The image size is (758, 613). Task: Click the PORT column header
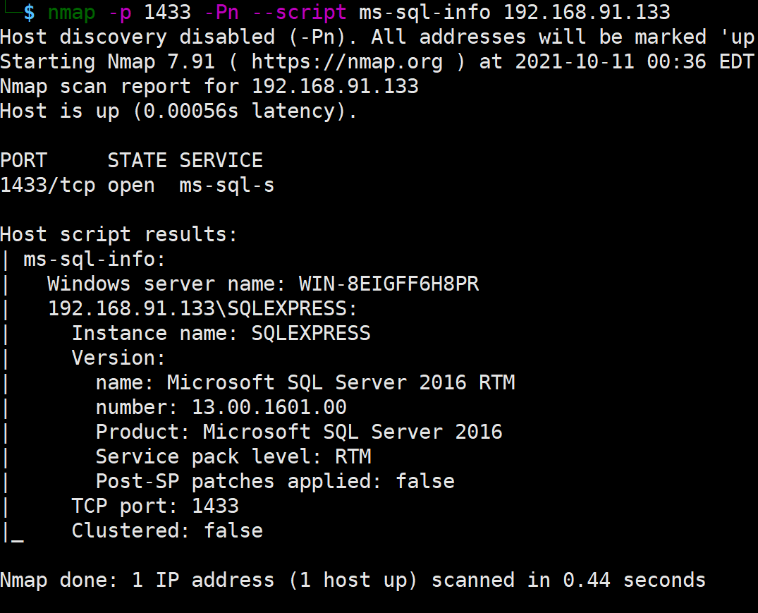click(x=24, y=161)
